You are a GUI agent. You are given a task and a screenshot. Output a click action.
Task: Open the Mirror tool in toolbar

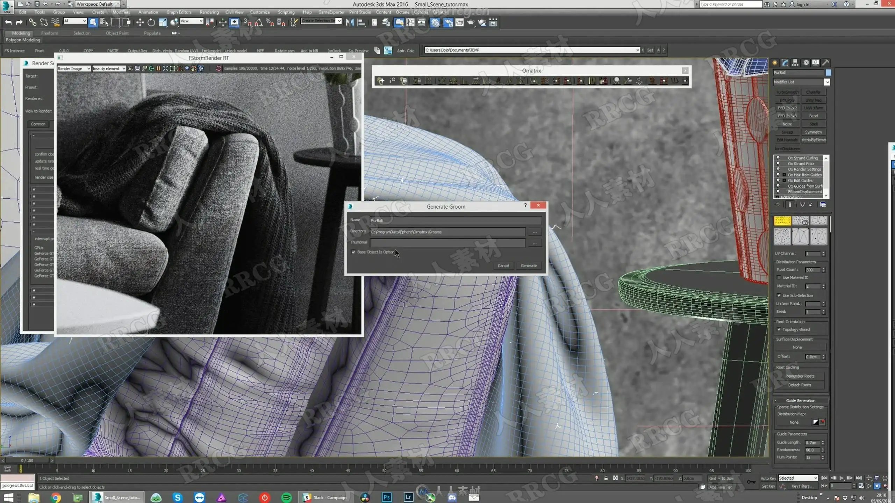(x=349, y=23)
